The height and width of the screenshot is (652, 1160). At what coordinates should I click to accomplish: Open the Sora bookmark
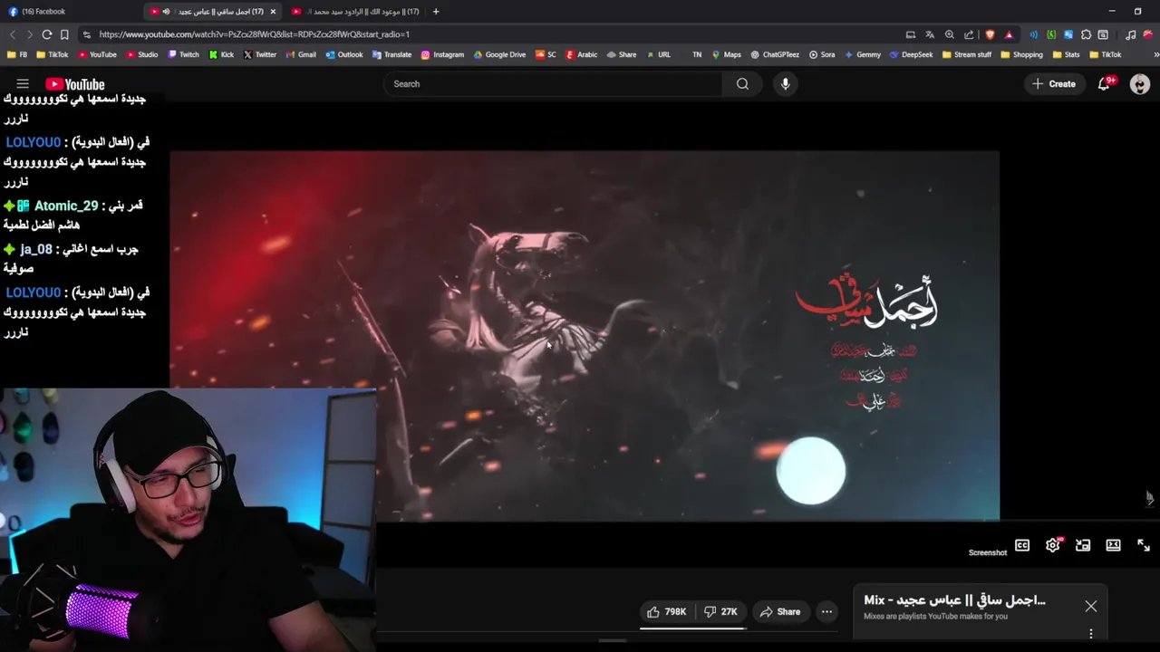(x=822, y=54)
